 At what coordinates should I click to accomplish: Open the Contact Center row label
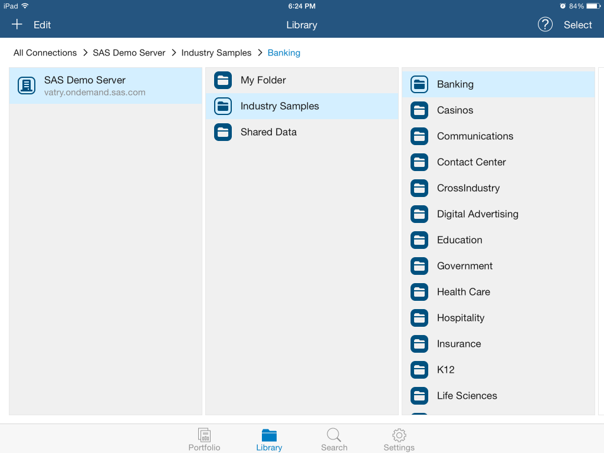471,162
